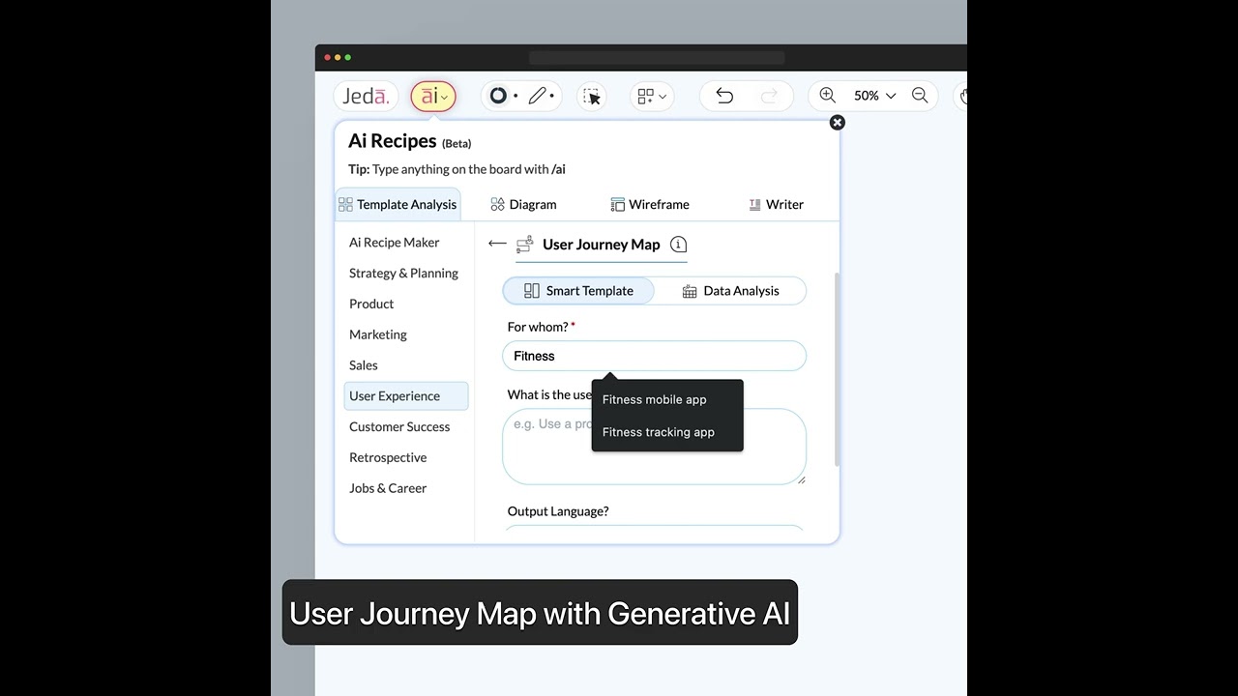Viewport: 1238px width, 696px height.
Task: Select the Product category
Action: (371, 304)
